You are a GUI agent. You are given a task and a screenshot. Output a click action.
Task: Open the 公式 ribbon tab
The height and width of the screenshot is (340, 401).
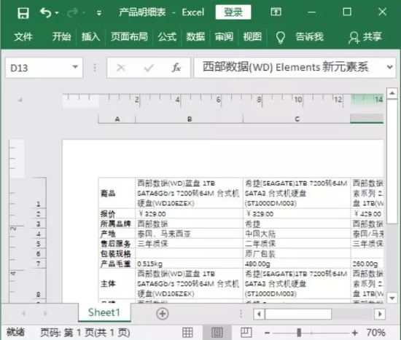click(167, 37)
